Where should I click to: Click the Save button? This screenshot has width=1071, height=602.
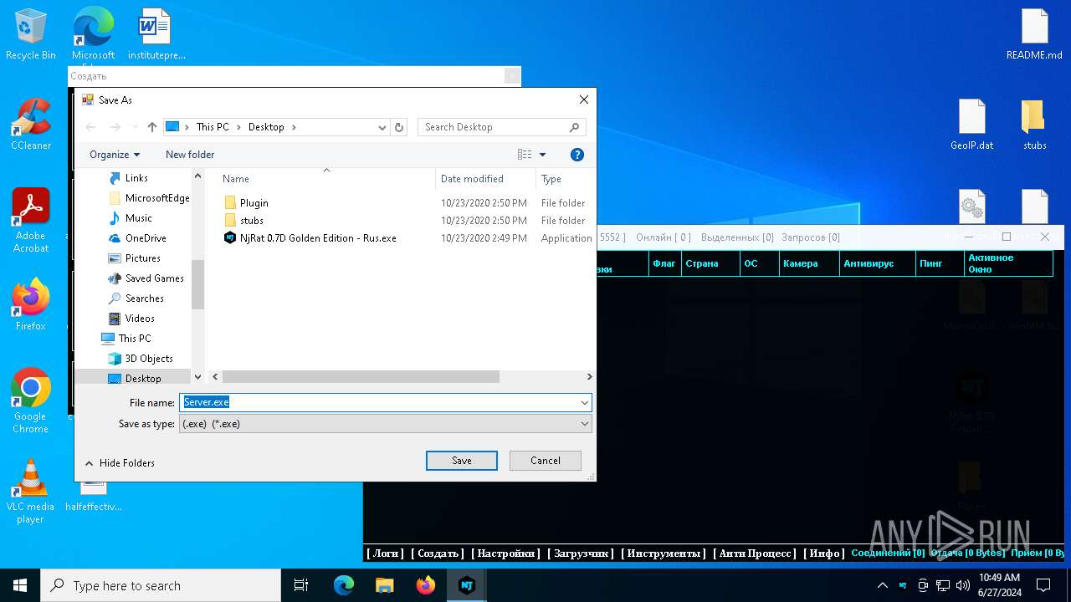461,461
